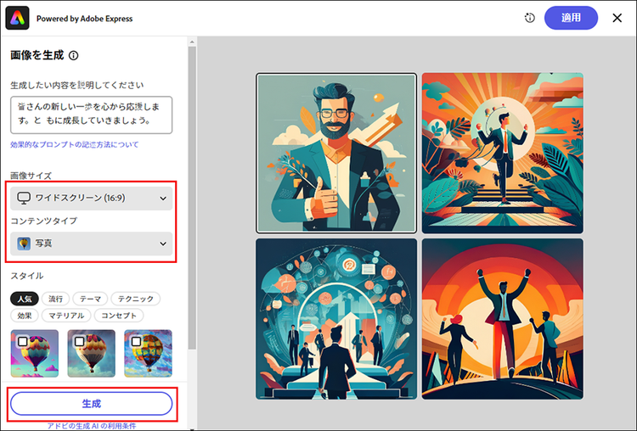637x431 pixels.
Task: Click into the prompt description text field
Action: click(x=91, y=115)
